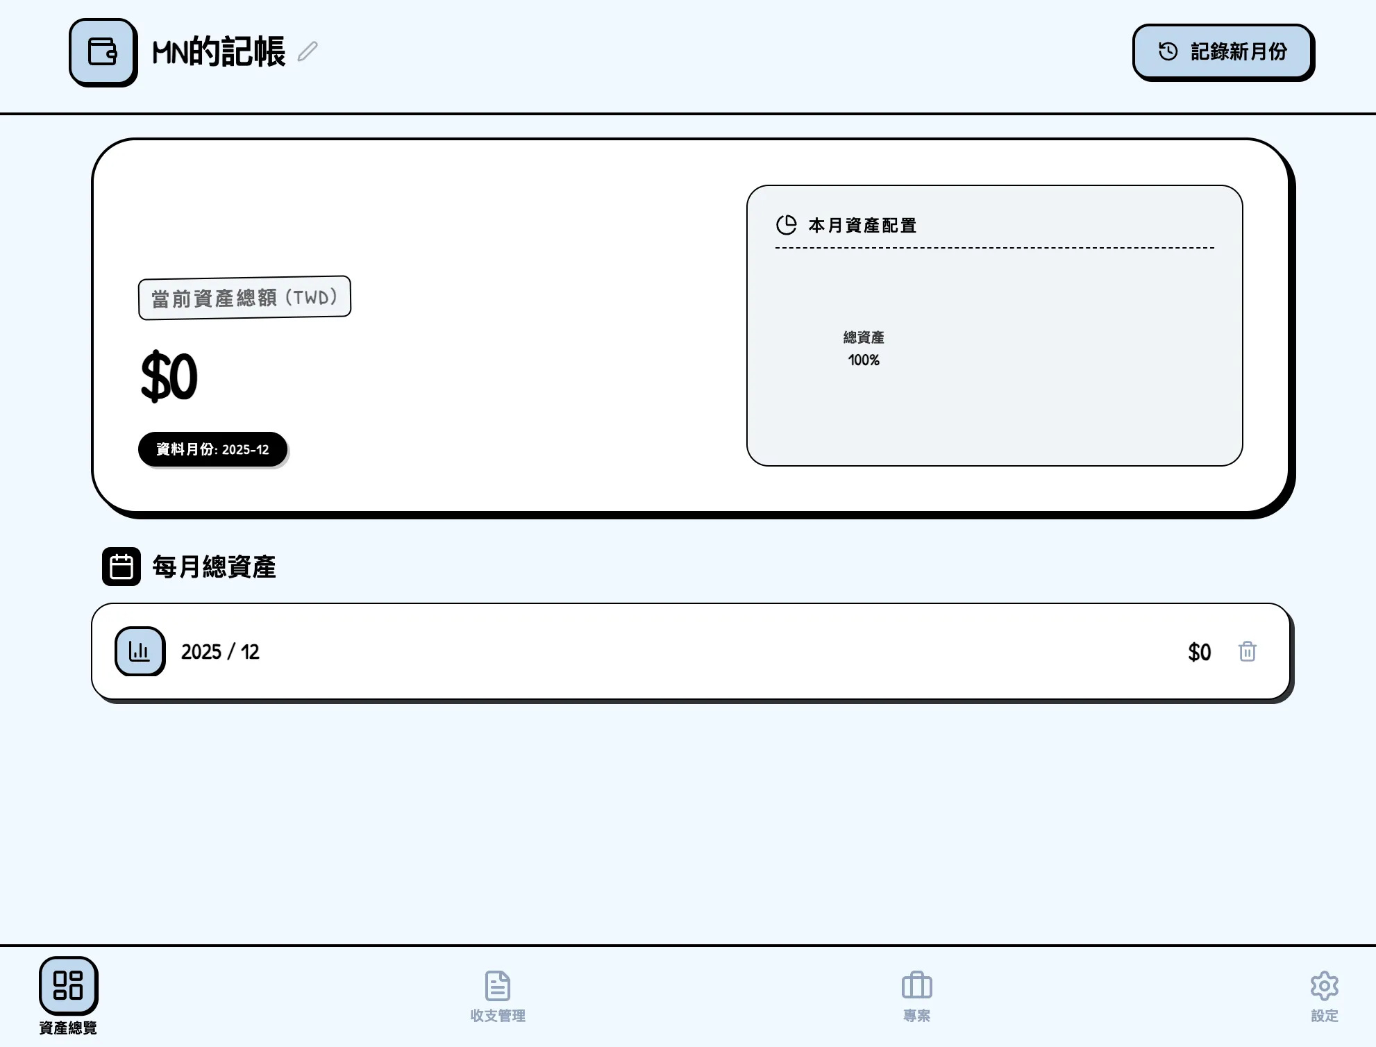1376x1047 pixels.
Task: Click the $0 amount on 2025 / 12 row
Action: point(1199,652)
